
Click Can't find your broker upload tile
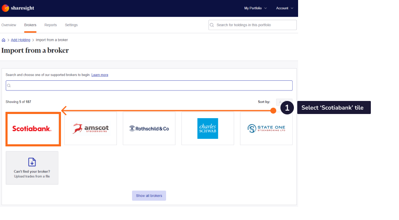coord(32,168)
